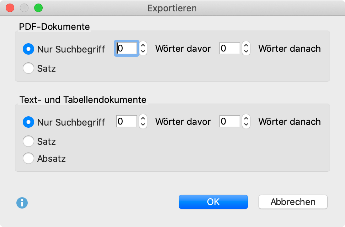This screenshot has height=227, width=345.
Task: Decrease text documents Wörter davor down arrow
Action: (x=143, y=125)
